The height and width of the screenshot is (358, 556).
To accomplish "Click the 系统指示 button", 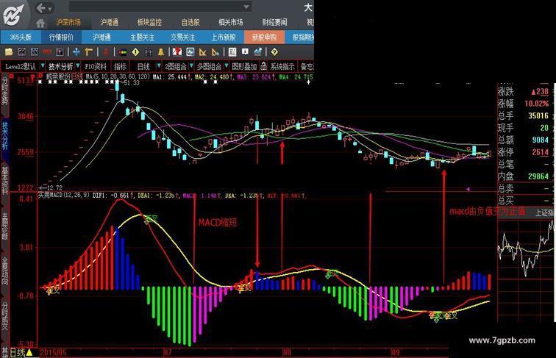I will pos(282,66).
